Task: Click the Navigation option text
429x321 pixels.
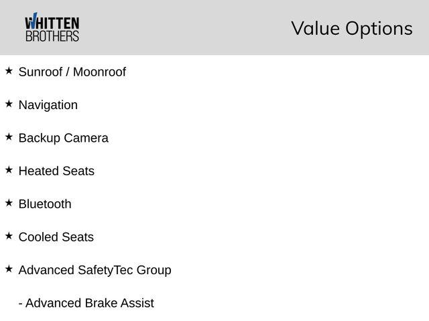Action: coord(48,105)
